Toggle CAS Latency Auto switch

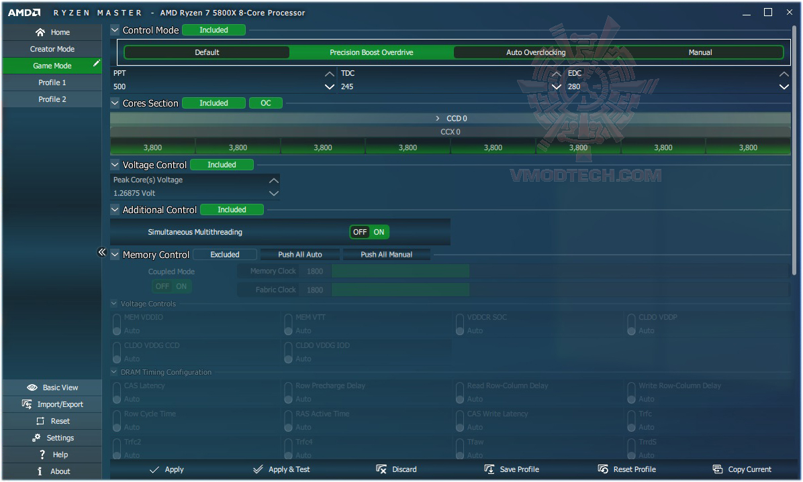click(x=117, y=393)
